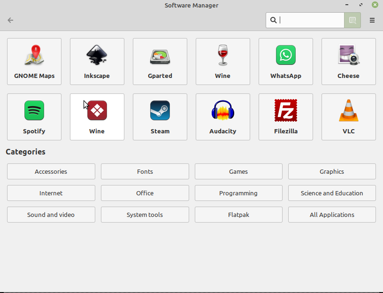Open the GNOME Maps app tile
The image size is (383, 293).
coord(34,62)
